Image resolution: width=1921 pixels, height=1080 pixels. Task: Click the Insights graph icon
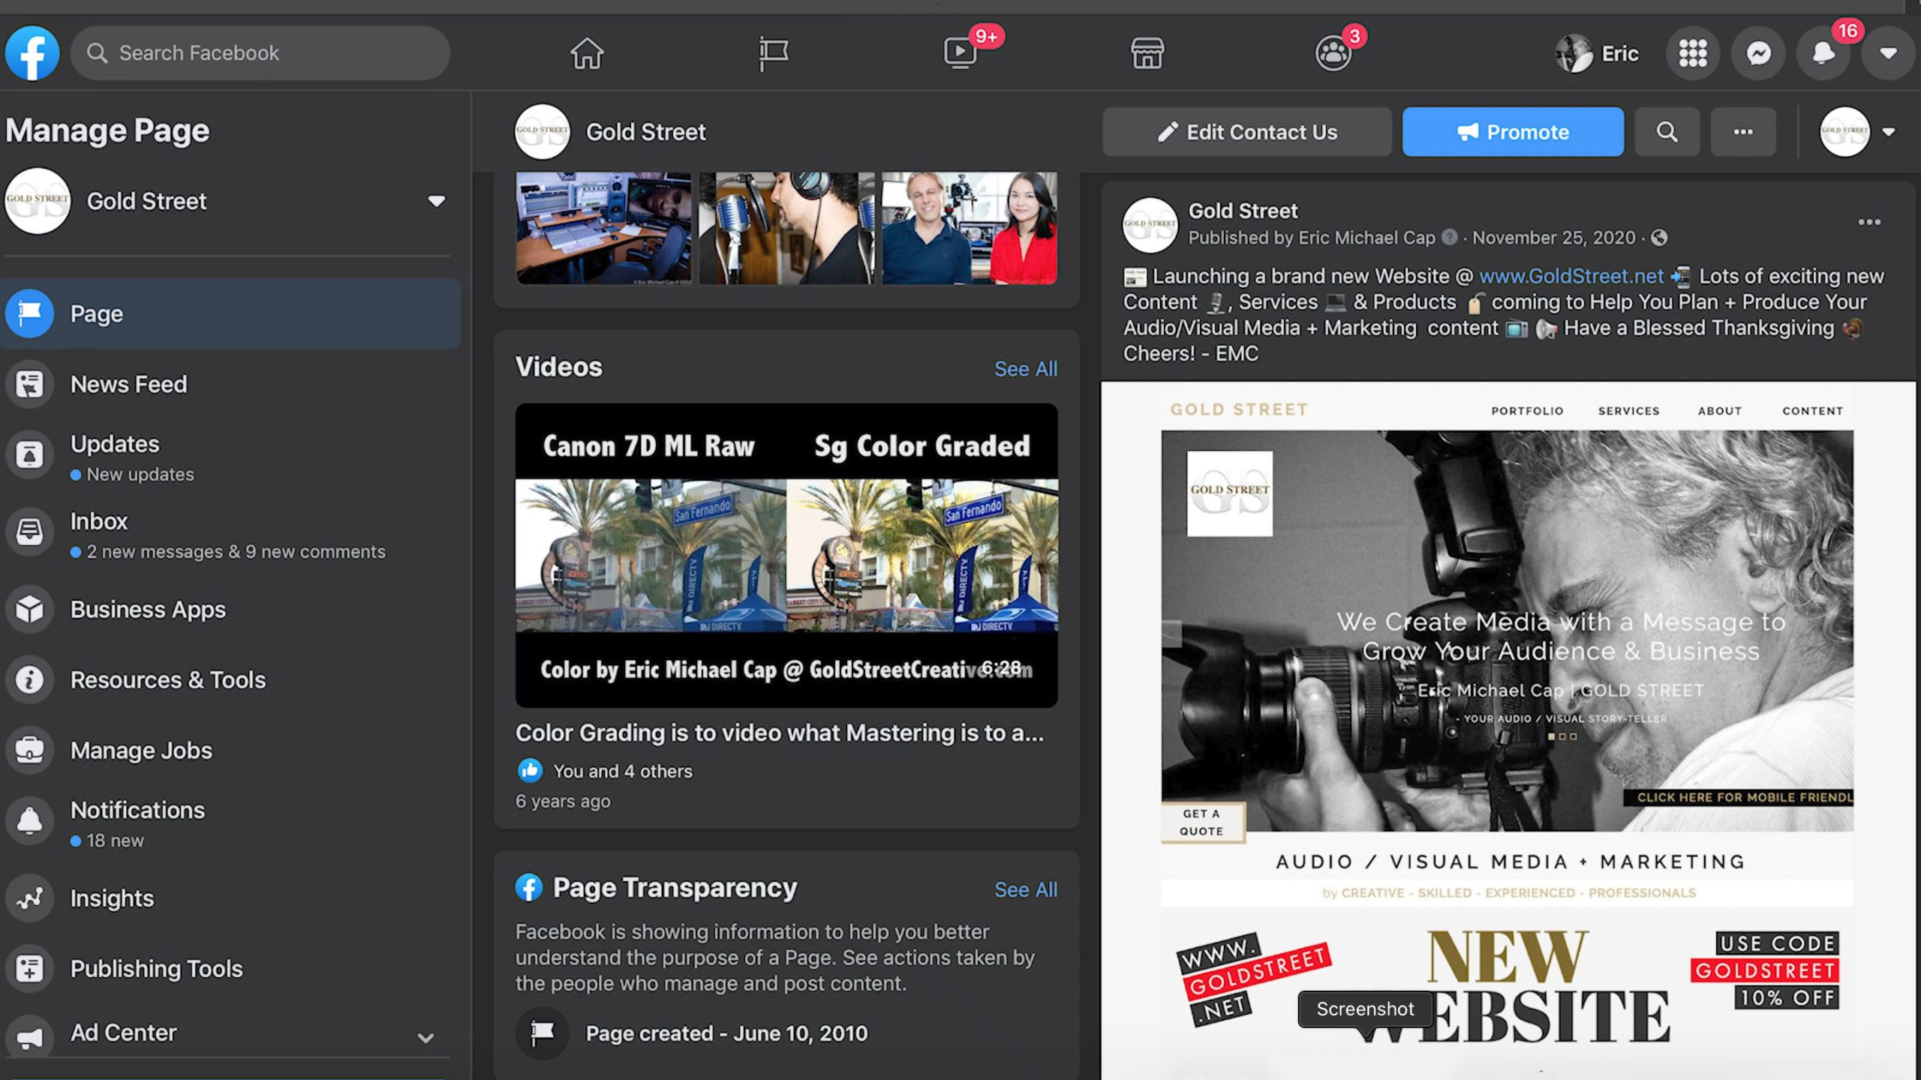(x=29, y=898)
